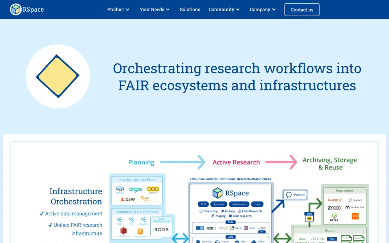Select the Files pill

[257, 205]
